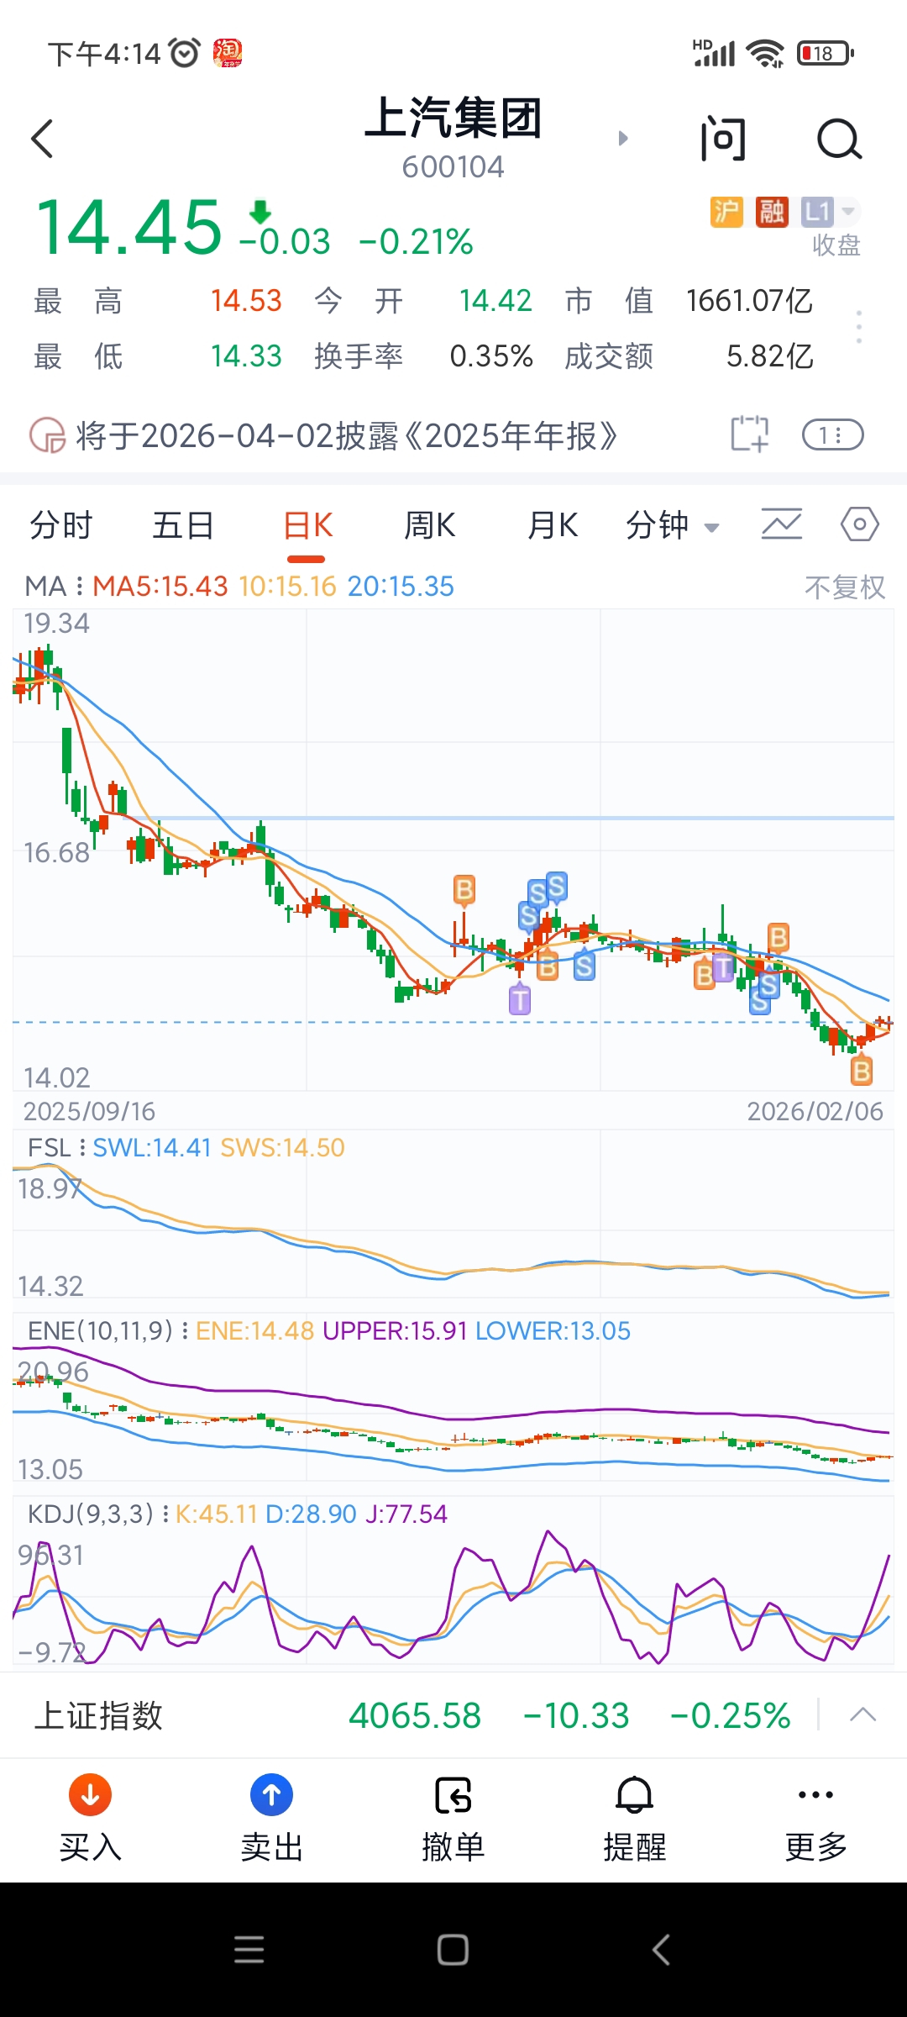Tap the 市值 1661.07亿 value
The image size is (907, 2017).
coord(749,301)
